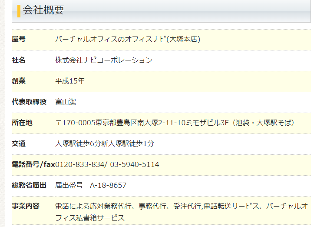
Task: Select company name 株式会社ナビコーポレーション
Action: 104,60
